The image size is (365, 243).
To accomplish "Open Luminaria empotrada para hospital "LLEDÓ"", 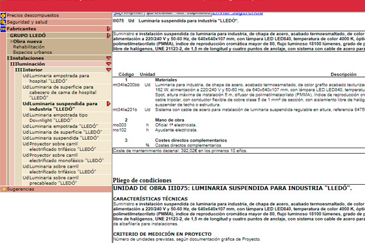I will 59,78.
